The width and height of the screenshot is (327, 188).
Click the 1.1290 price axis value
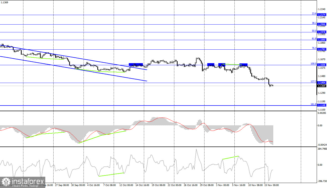coord(322,93)
